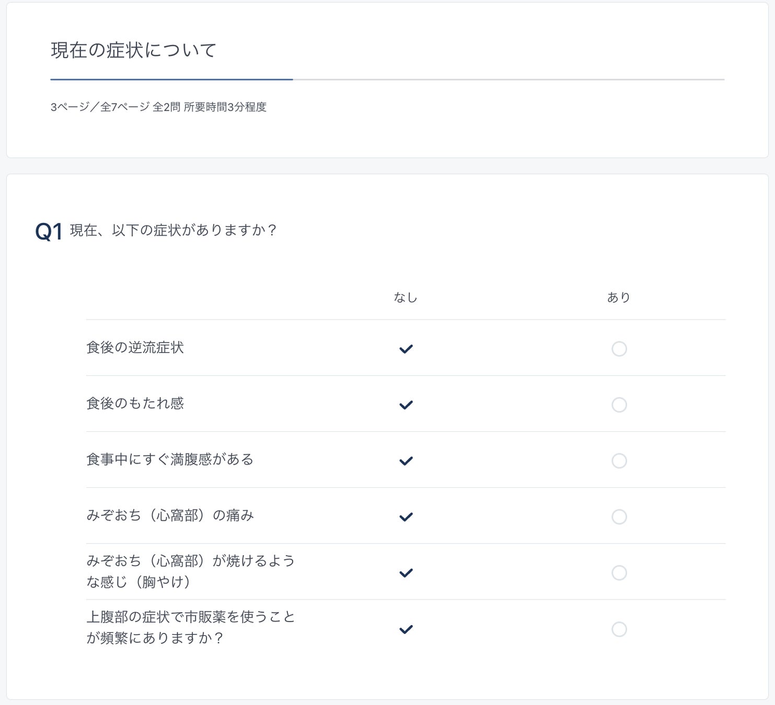Choose あり for 市販薬 frequent use question

pos(619,629)
